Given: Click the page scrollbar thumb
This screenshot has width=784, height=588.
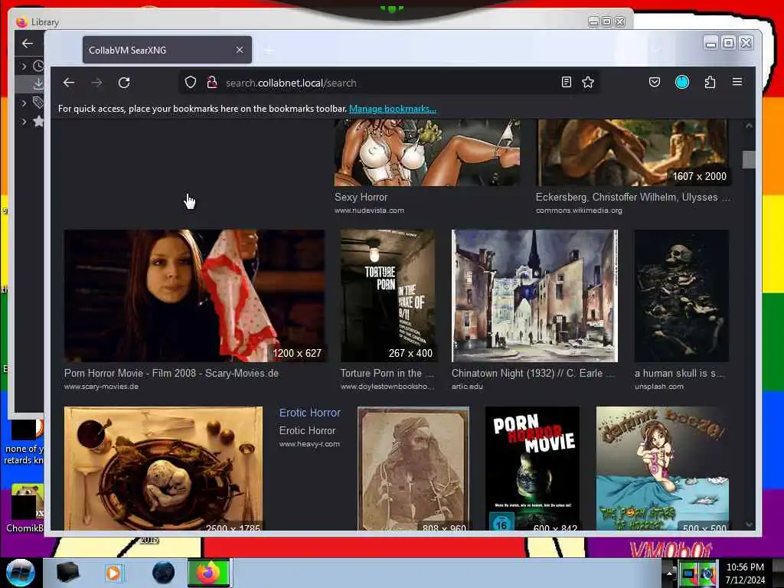Looking at the screenshot, I should 749,160.
